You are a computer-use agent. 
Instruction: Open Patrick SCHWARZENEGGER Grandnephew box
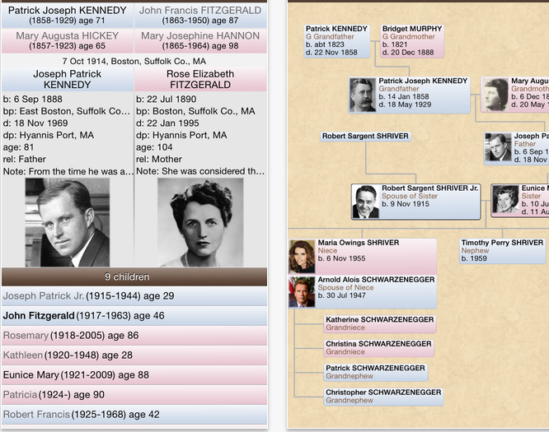pos(375,372)
